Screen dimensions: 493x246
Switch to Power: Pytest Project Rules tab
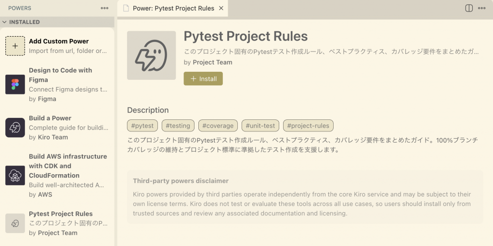point(172,8)
